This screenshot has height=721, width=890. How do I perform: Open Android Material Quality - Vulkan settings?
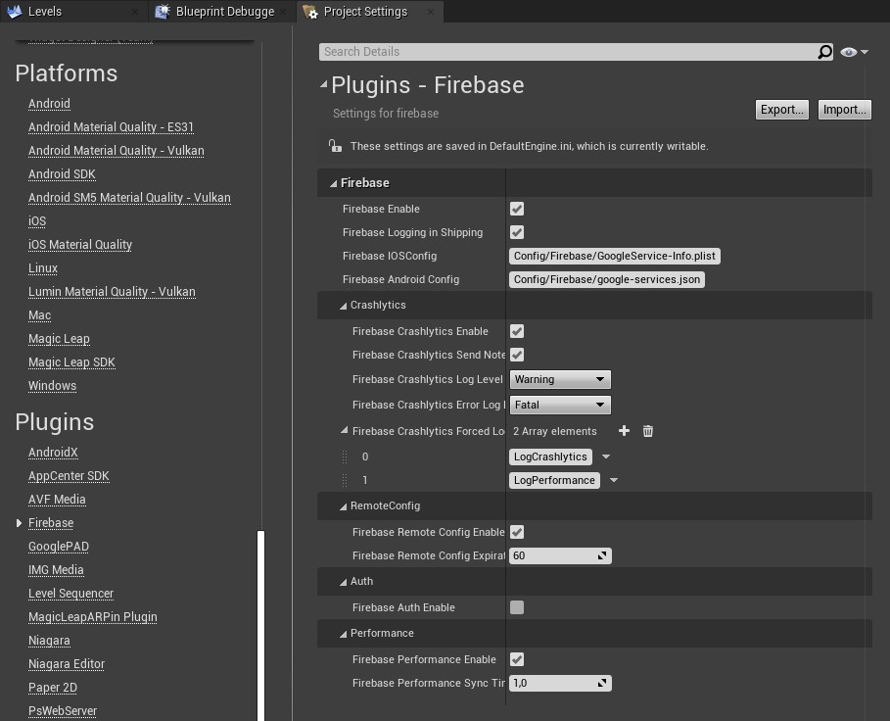(x=117, y=151)
